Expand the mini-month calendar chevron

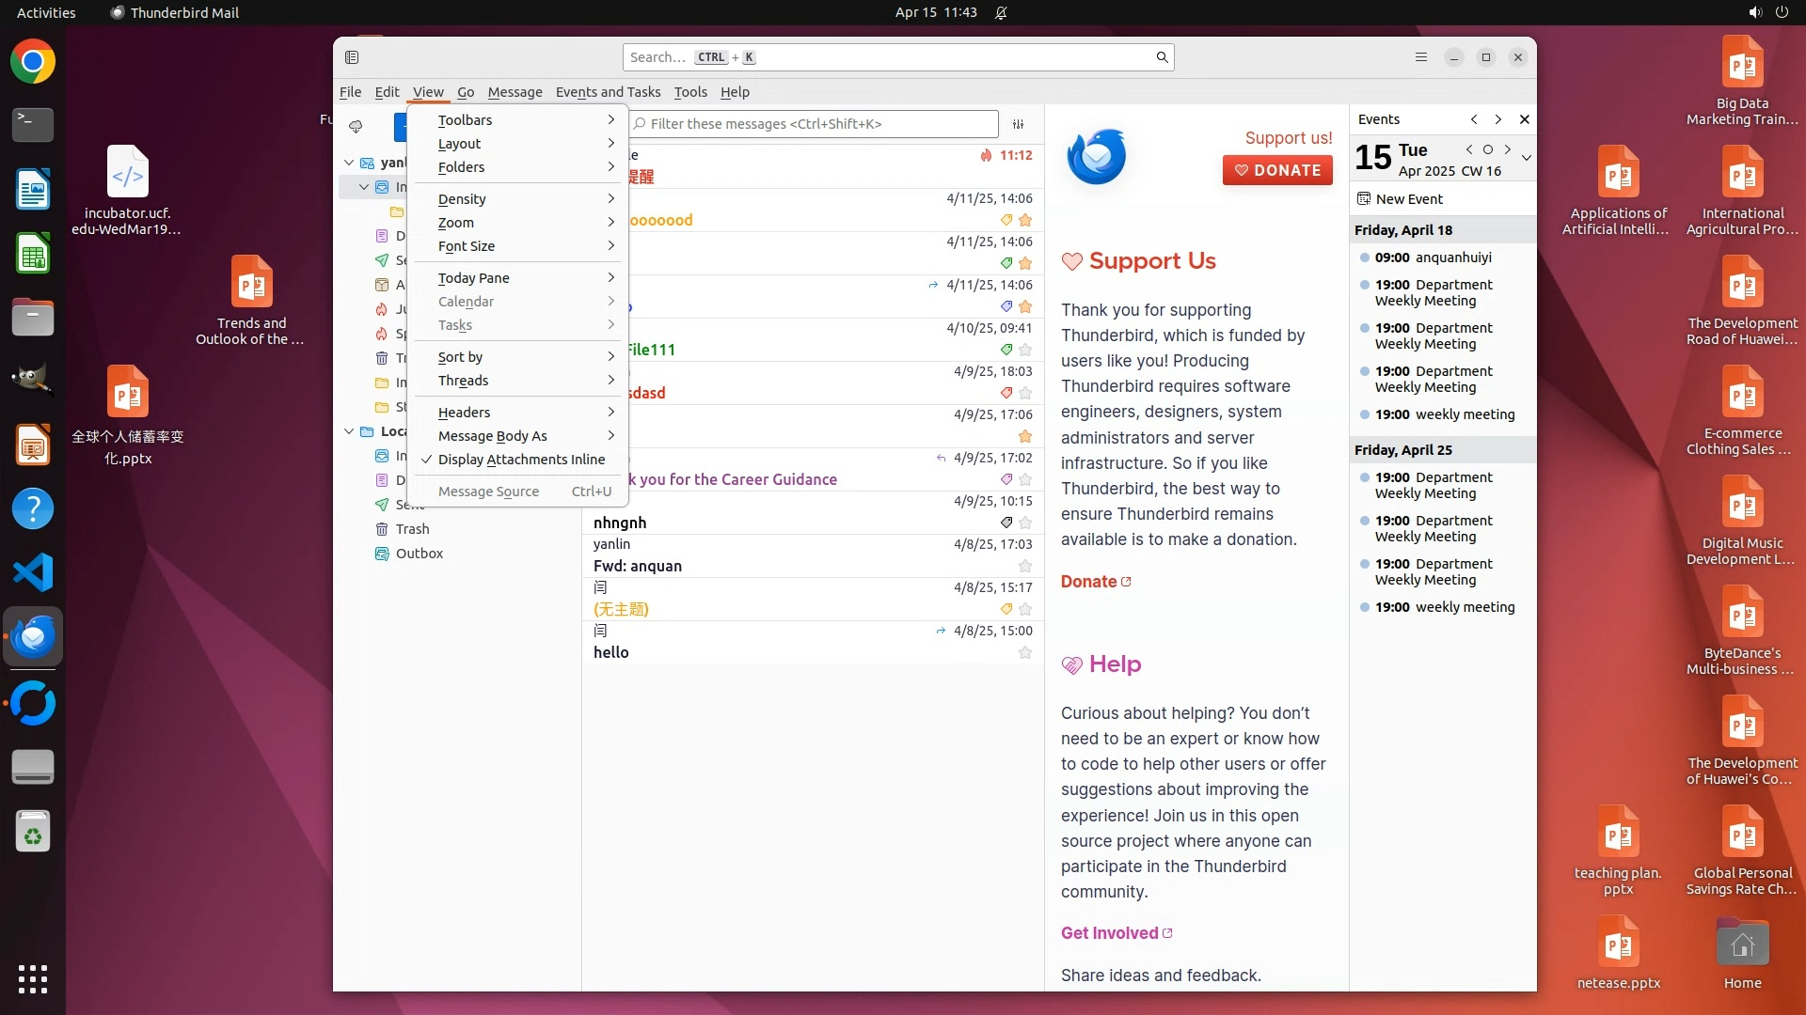pos(1526,158)
